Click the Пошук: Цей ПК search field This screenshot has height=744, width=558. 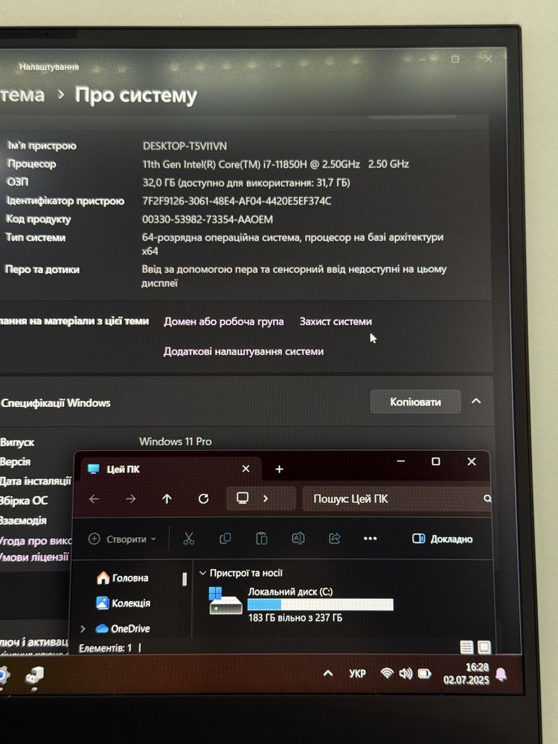click(x=397, y=498)
